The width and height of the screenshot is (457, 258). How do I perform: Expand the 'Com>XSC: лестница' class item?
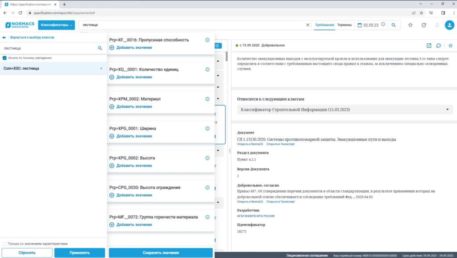tap(101, 68)
